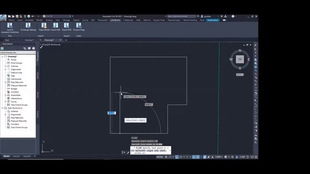310x174 pixels.
Task: Click command line customize wrench icon
Action: click(128, 152)
